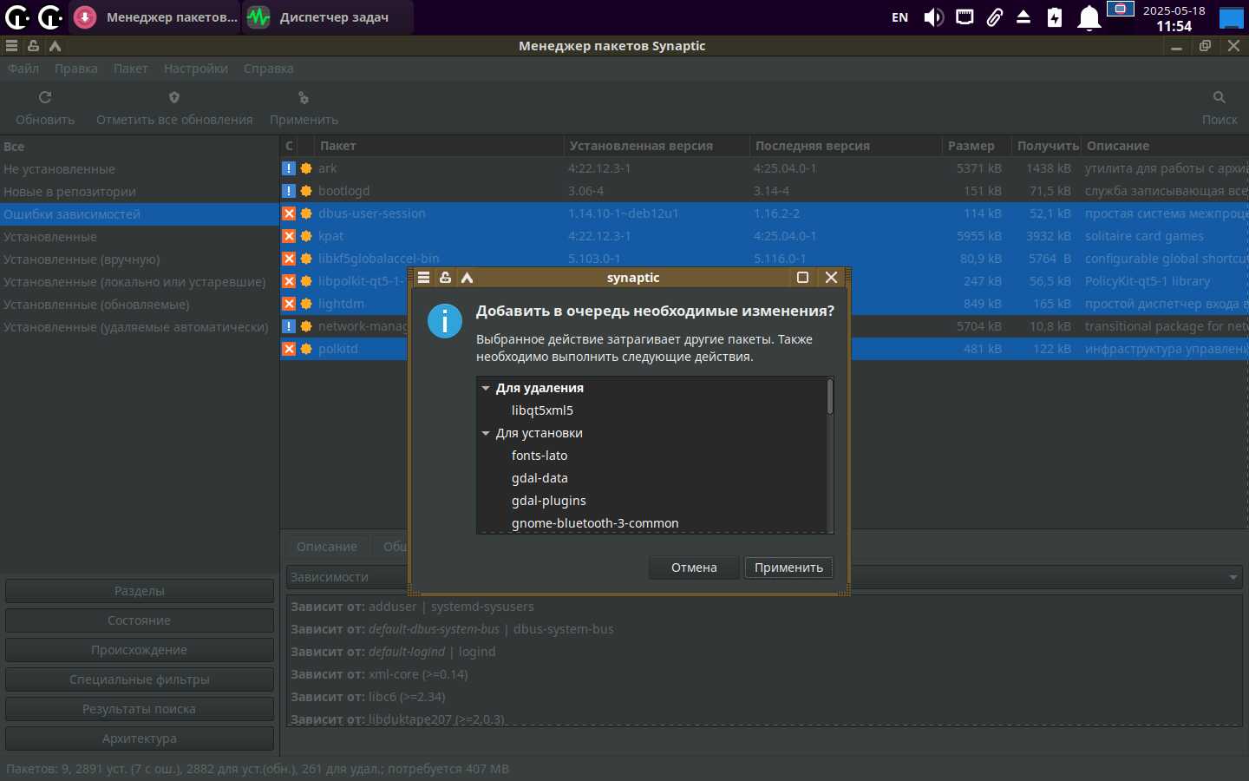Collapse the Для установки tree group
Viewport: 1249px width, 781px height.
486,433
